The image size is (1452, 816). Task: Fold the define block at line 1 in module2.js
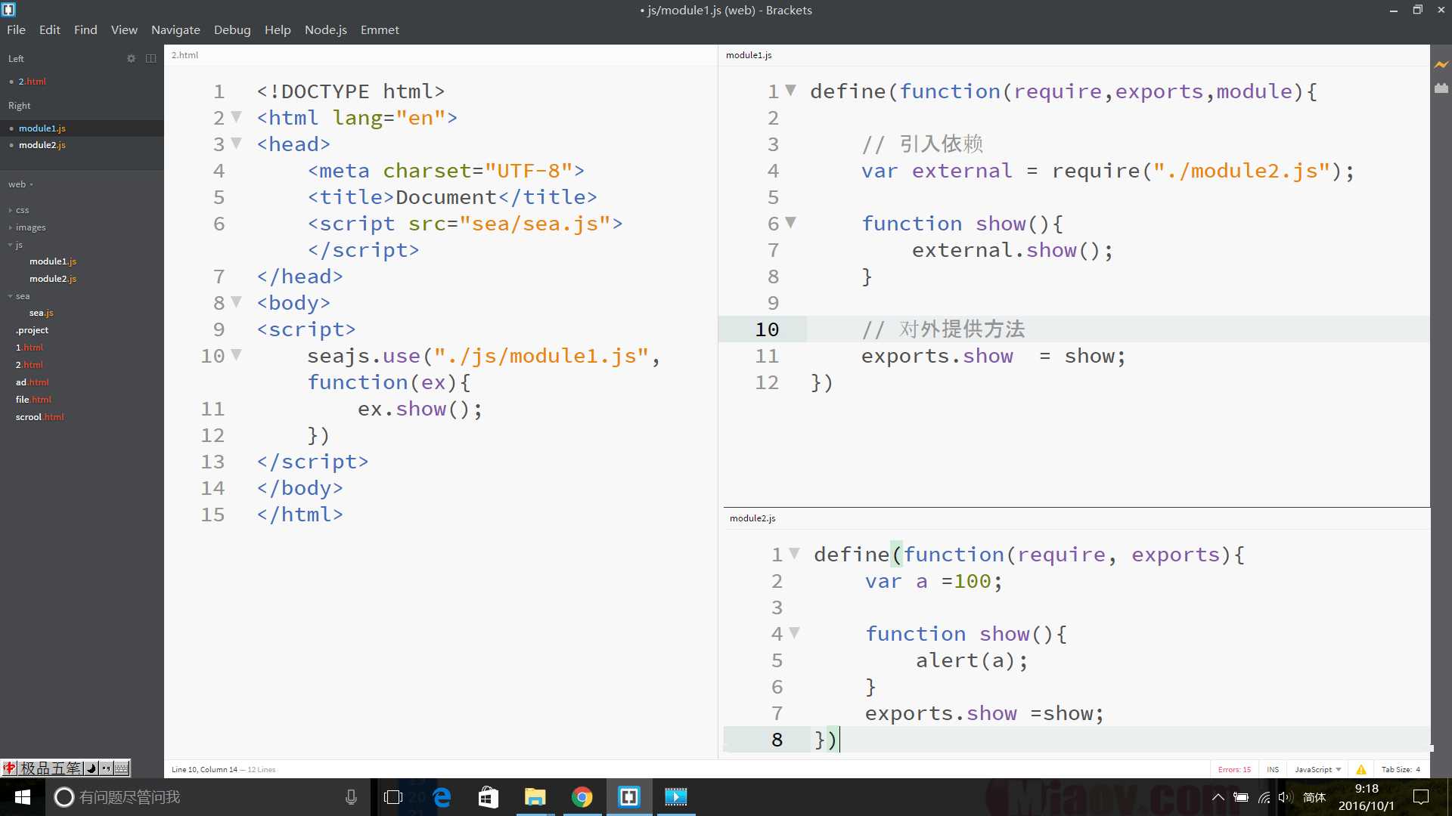click(x=794, y=554)
